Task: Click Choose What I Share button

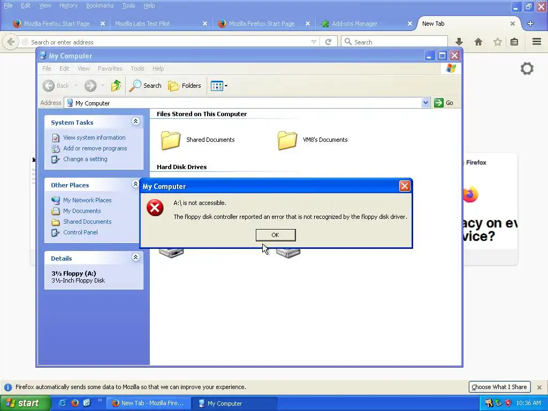Action: tap(499, 387)
